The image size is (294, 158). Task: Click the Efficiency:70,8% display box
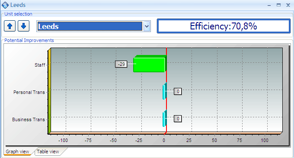coord(224,26)
